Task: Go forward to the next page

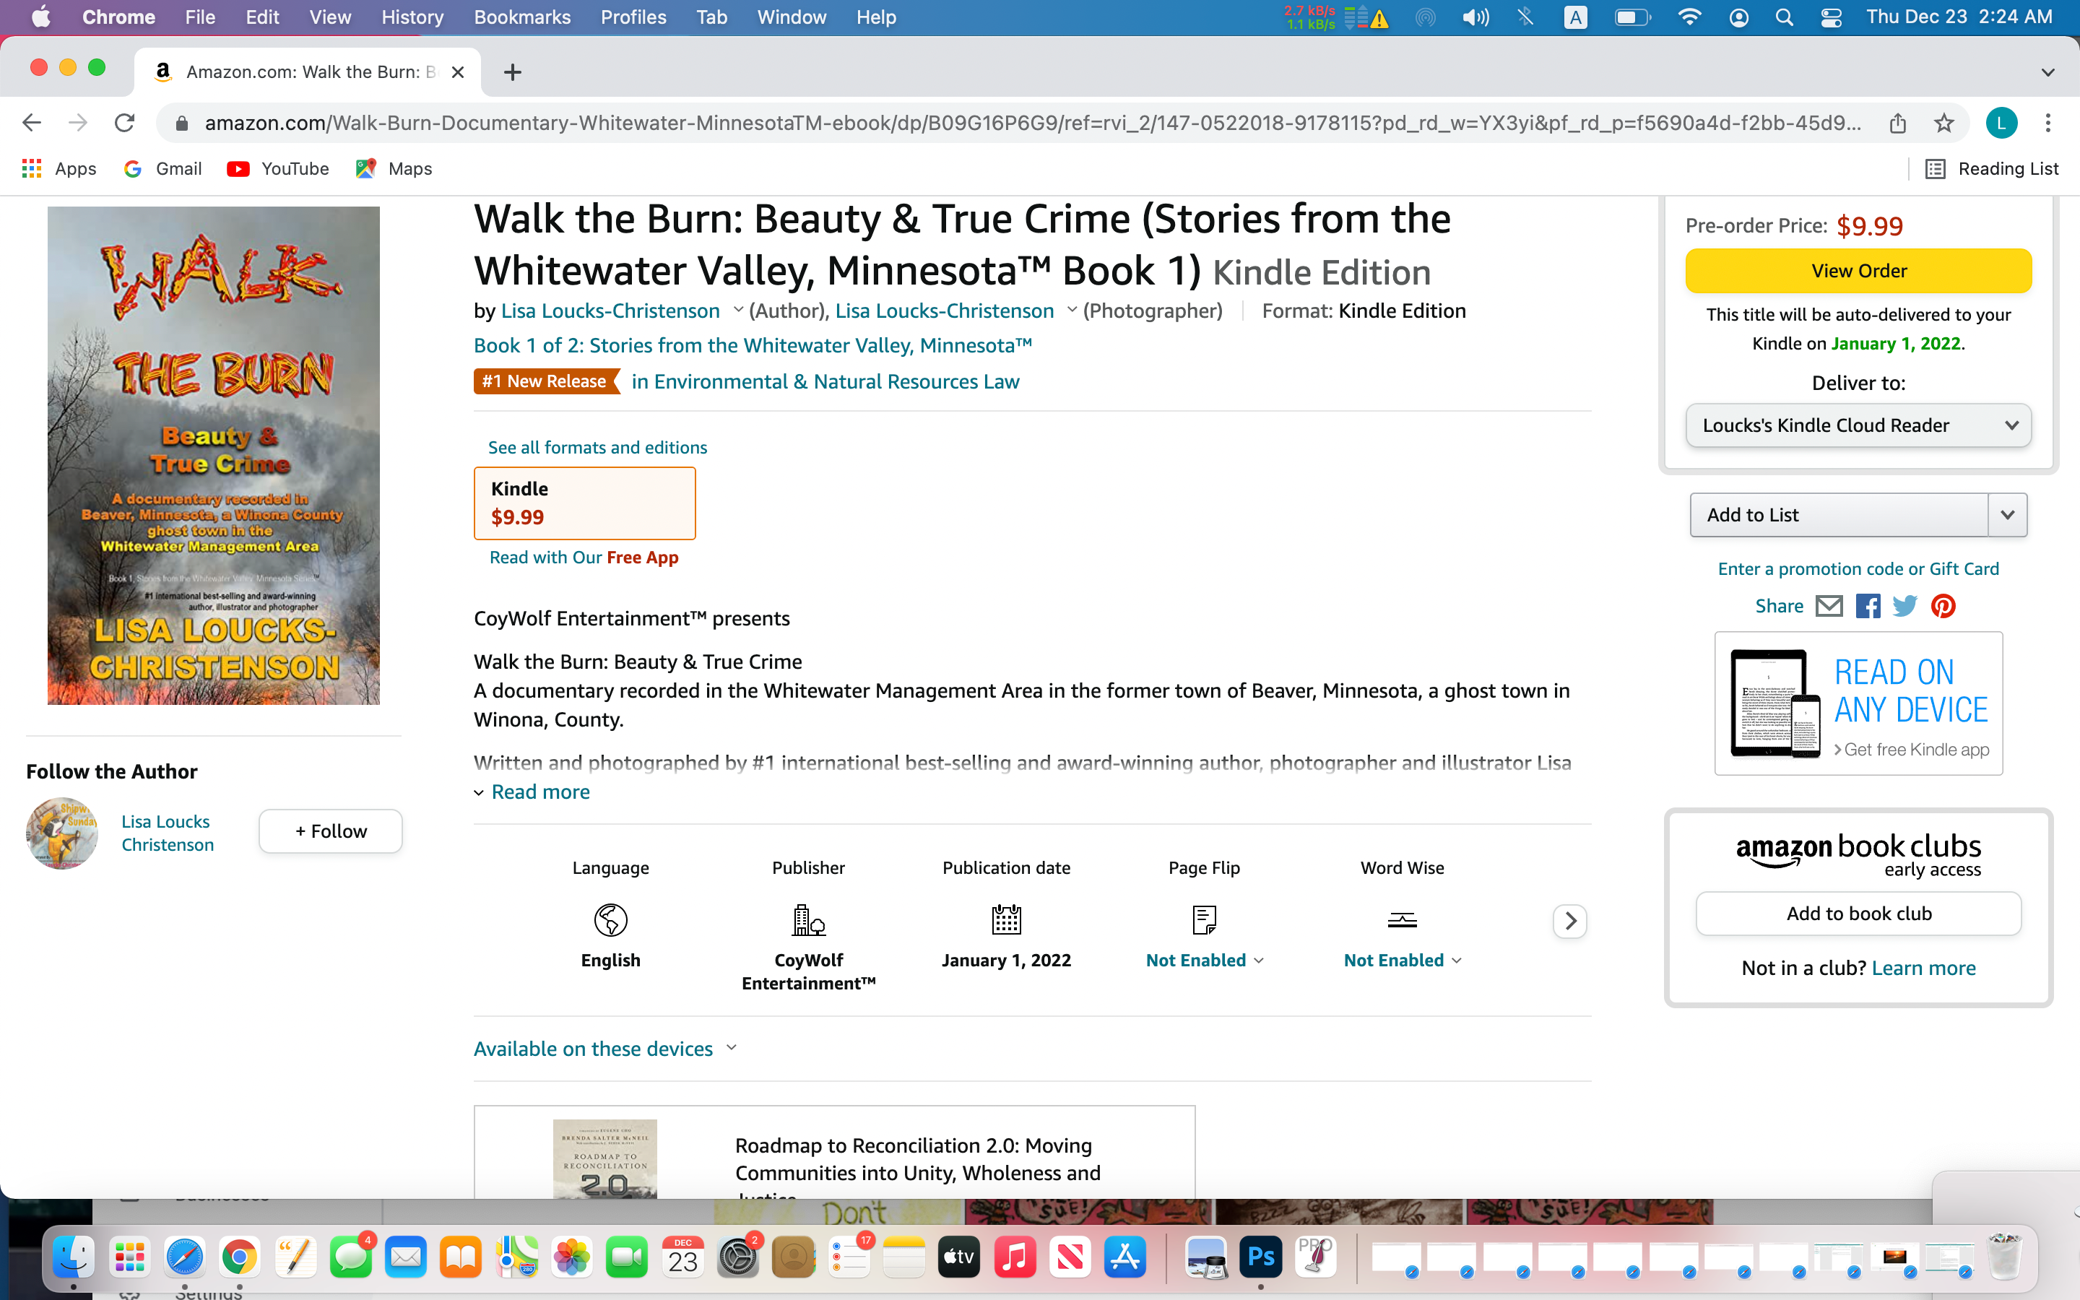Action: (x=78, y=123)
